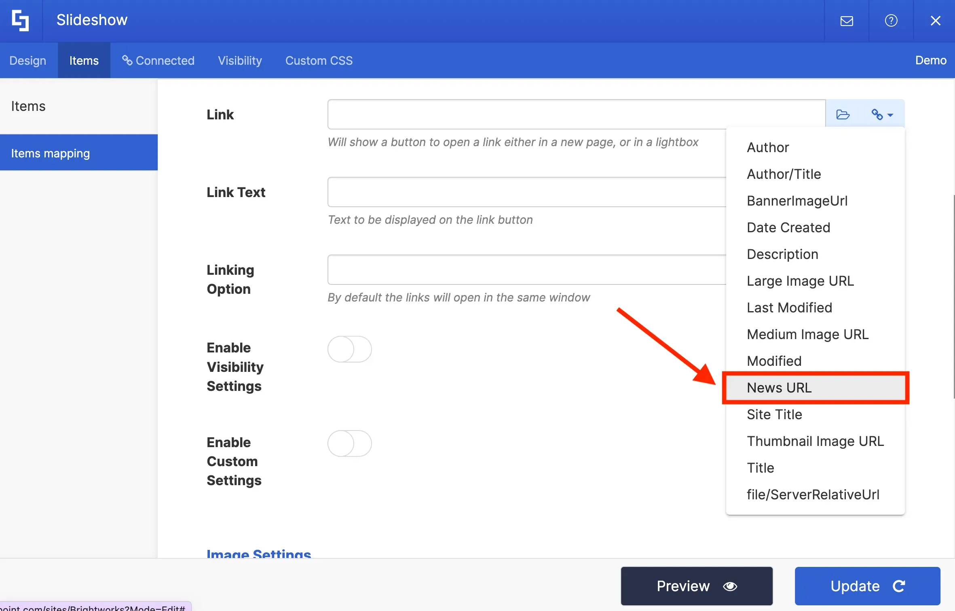Choose Thumbnail Image URL option
Image resolution: width=955 pixels, height=611 pixels.
pos(815,441)
